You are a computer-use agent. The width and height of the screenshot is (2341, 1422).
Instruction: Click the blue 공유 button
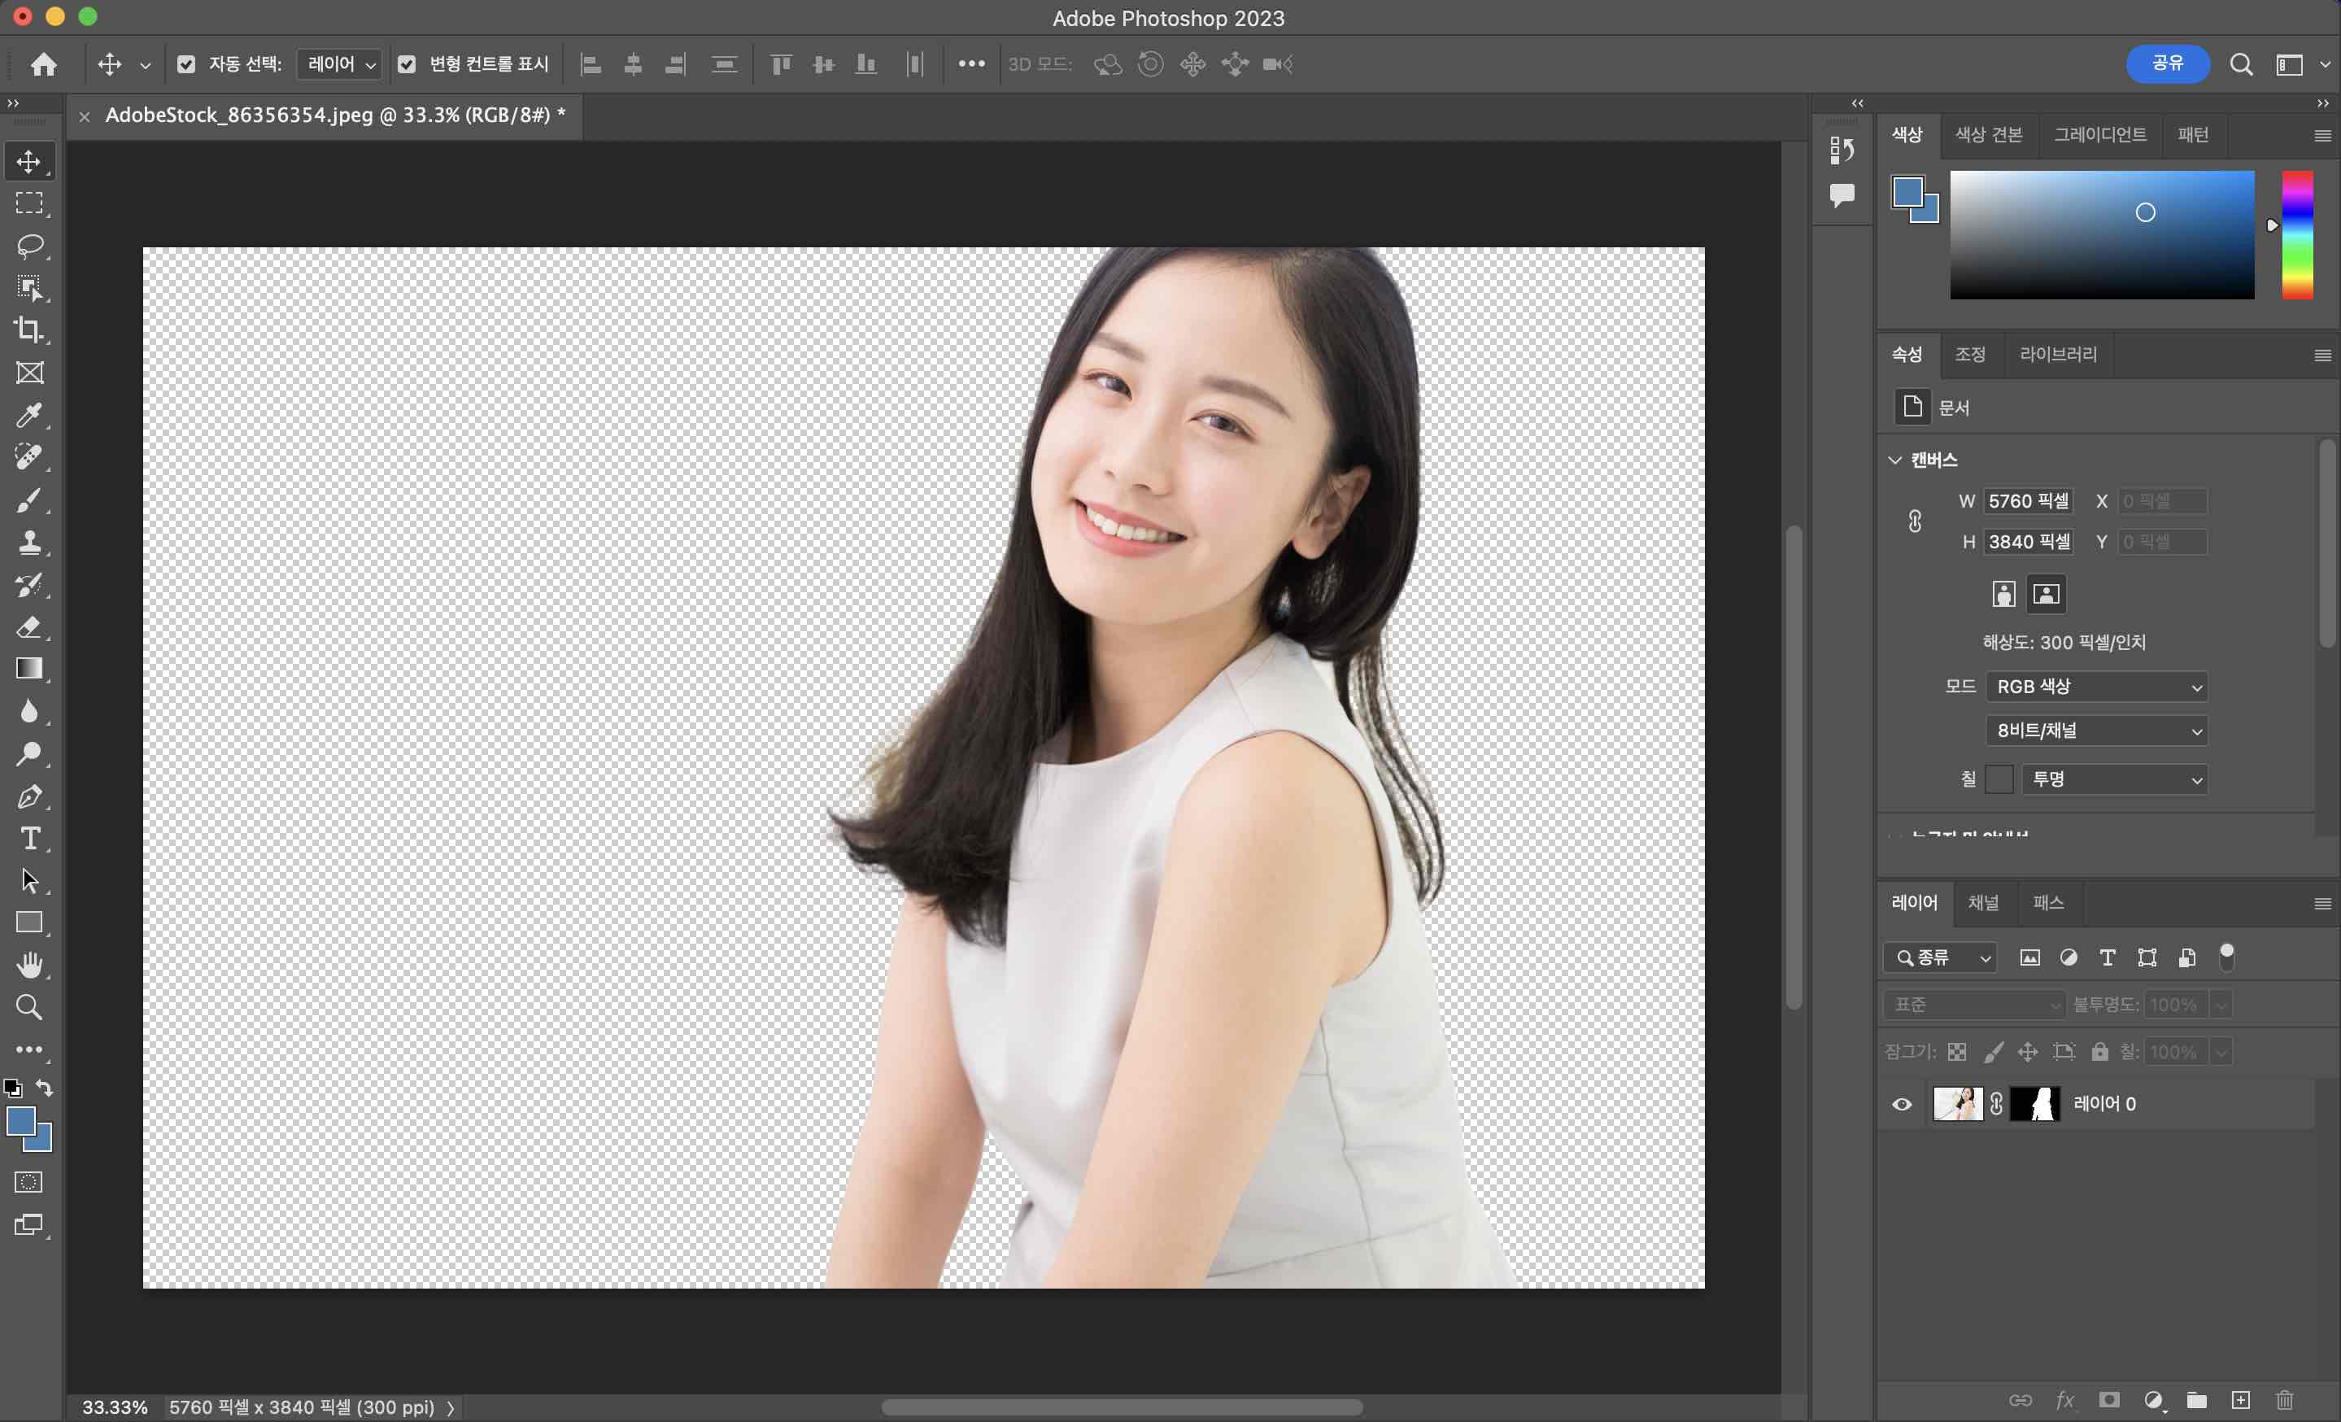2167,63
